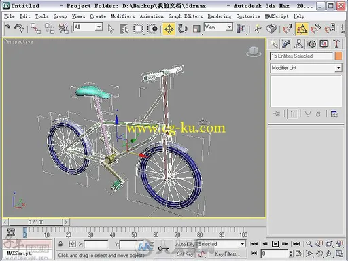This screenshot has width=348, height=261.
Task: Step time slider left arrow
Action: [x=5, y=222]
